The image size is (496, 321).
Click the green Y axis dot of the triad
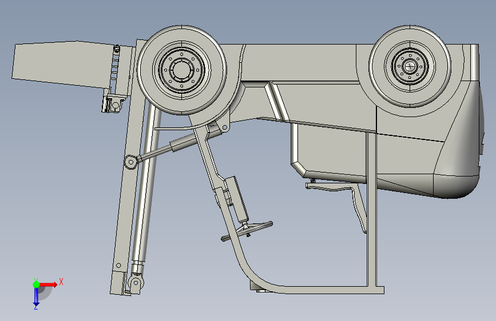click(x=36, y=284)
